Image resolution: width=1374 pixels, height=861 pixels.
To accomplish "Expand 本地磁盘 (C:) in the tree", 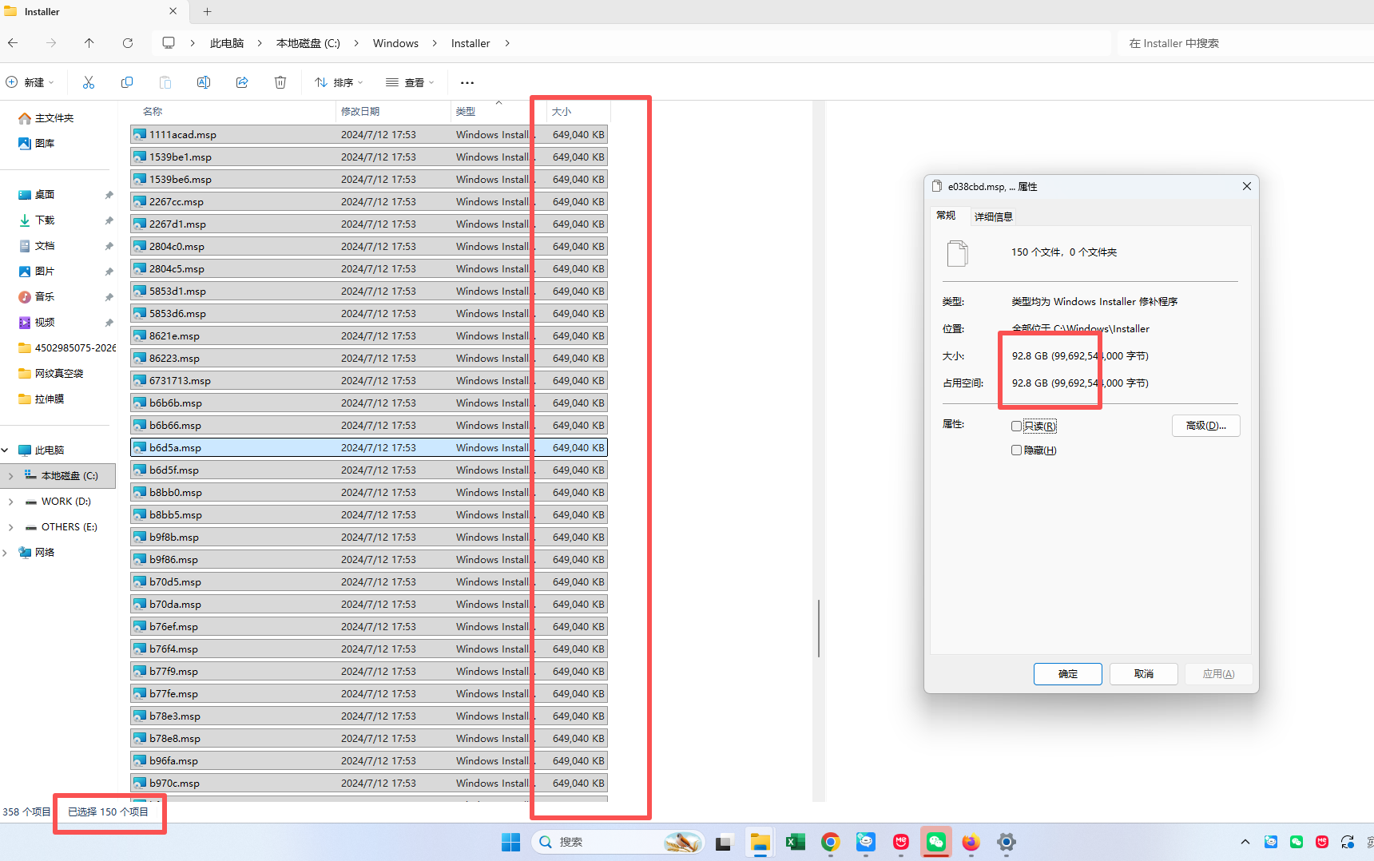I will (10, 476).
